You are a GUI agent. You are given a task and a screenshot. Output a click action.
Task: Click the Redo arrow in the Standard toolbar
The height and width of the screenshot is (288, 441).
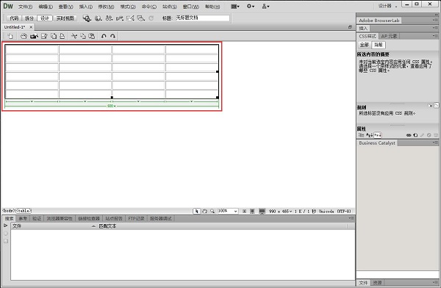112,36
